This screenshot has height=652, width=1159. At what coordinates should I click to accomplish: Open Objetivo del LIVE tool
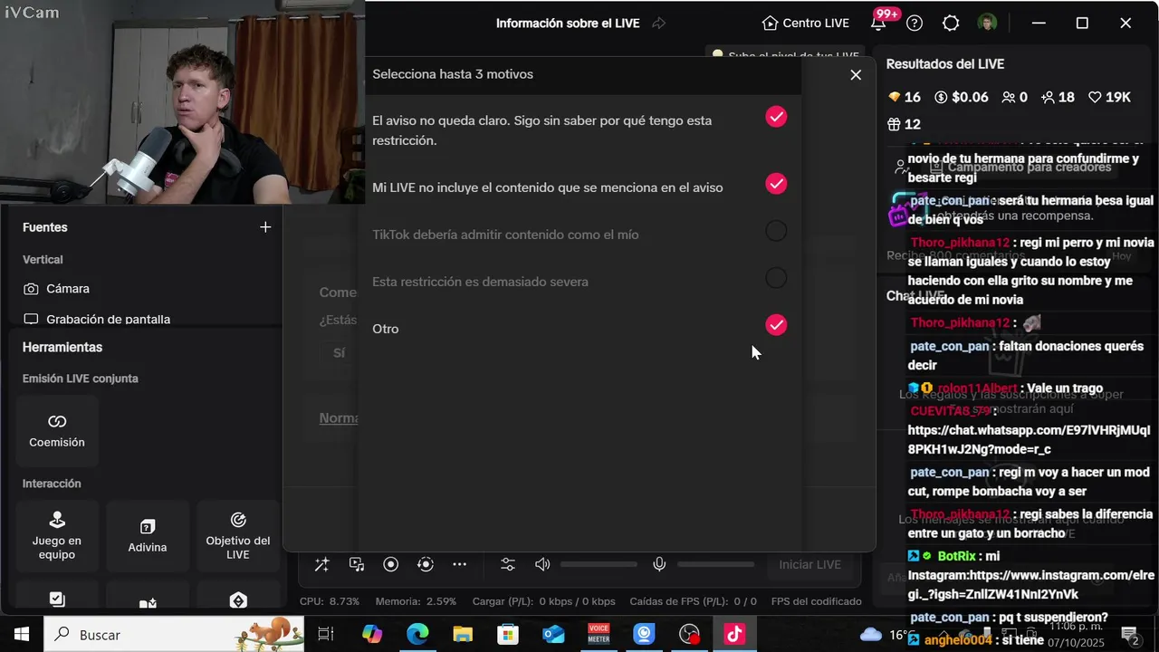coord(238,536)
